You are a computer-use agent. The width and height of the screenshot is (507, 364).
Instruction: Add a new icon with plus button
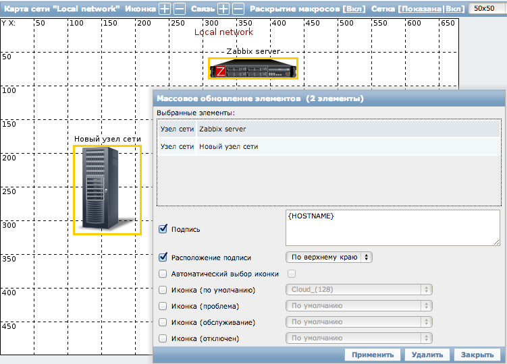[165, 9]
